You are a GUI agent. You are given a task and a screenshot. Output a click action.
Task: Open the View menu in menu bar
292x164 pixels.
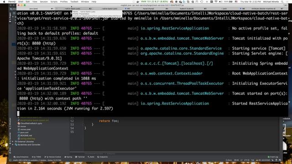(x=35, y=2)
